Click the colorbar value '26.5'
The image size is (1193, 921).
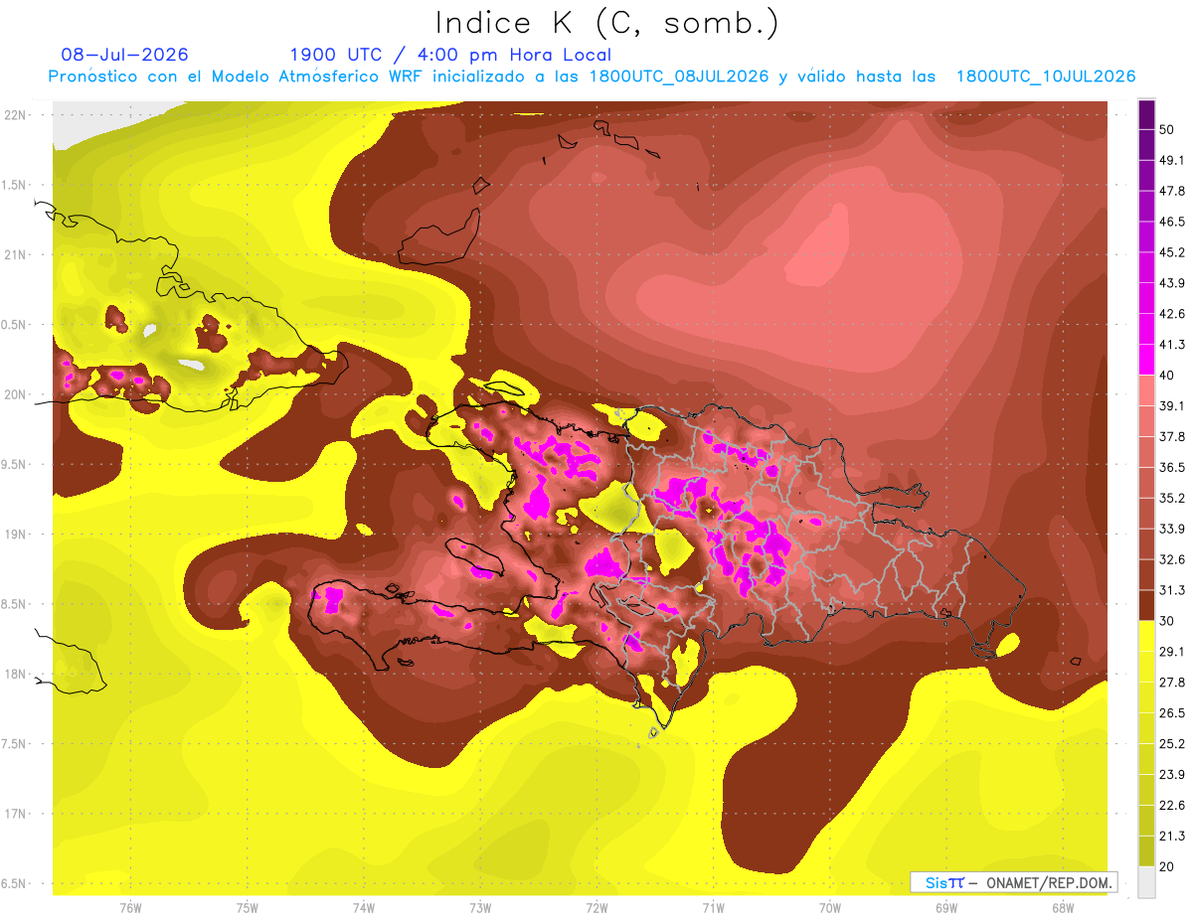[x=1172, y=712]
